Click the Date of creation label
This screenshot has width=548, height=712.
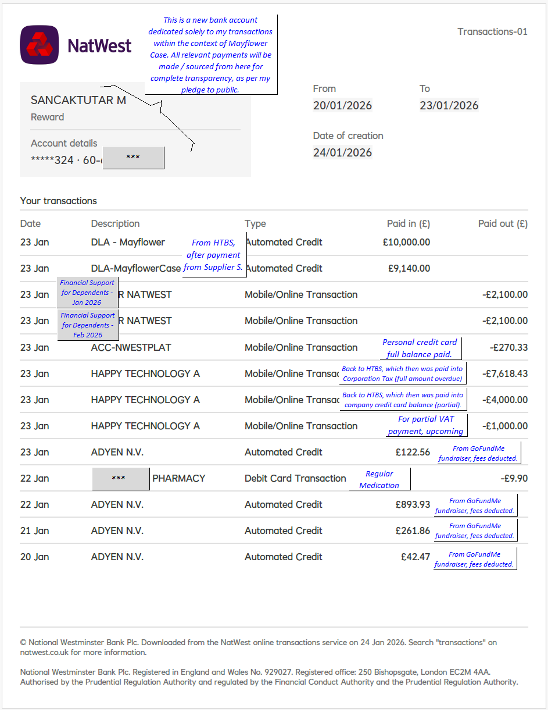[348, 136]
